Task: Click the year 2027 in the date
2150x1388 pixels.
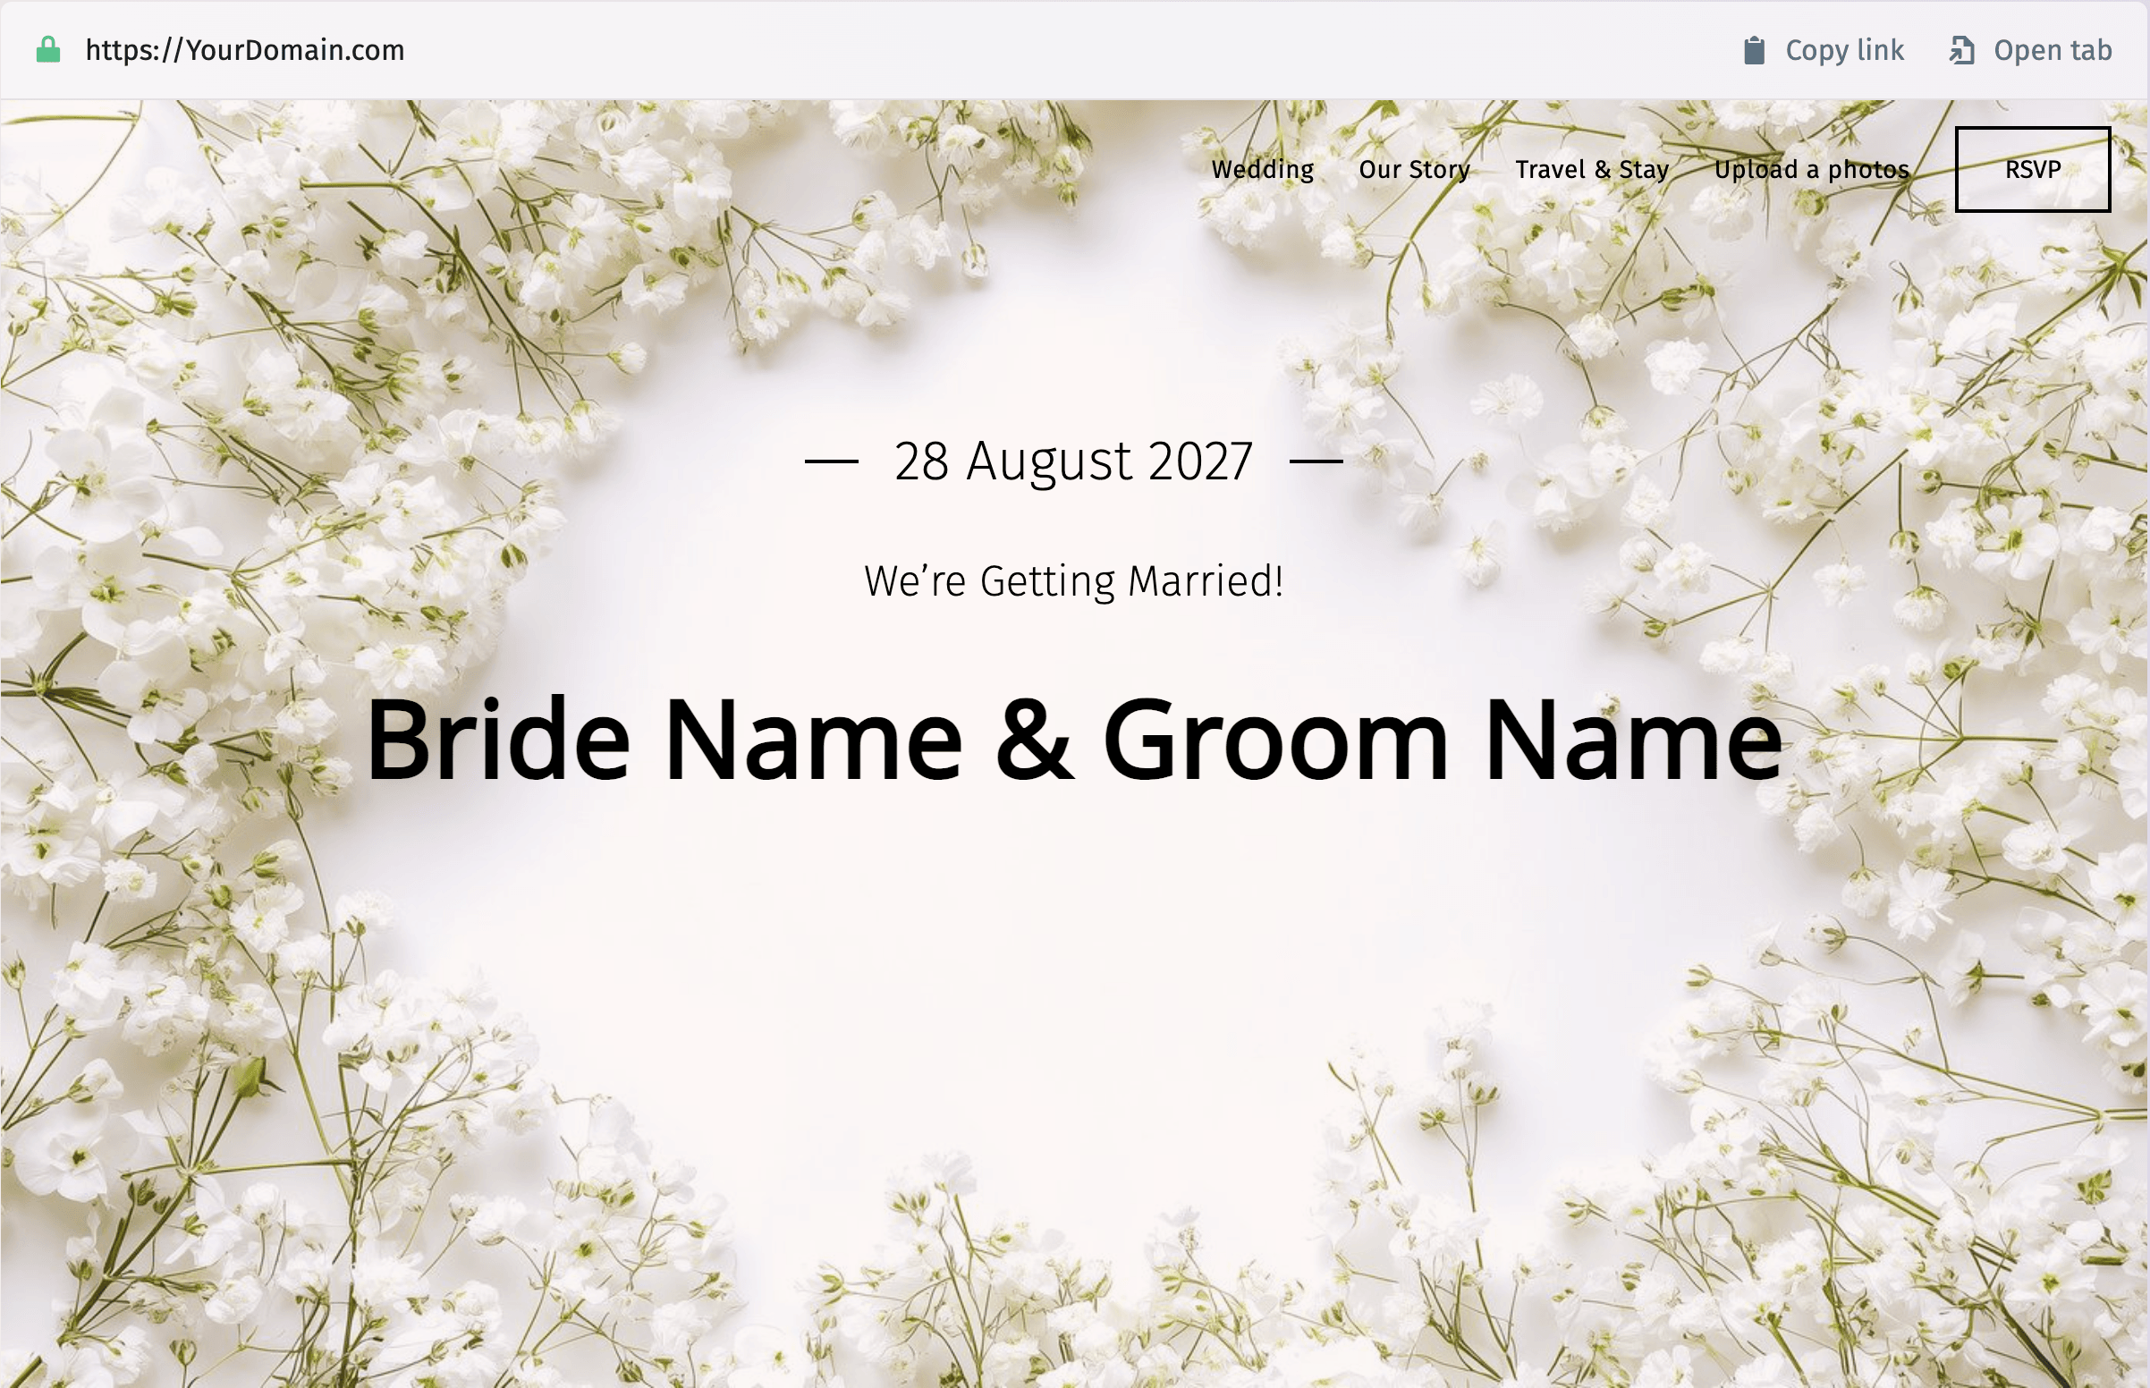Action: (x=1200, y=461)
